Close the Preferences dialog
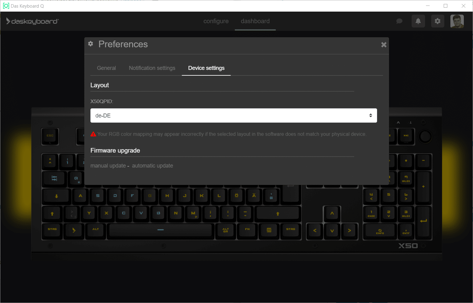This screenshot has width=473, height=303. [x=384, y=45]
